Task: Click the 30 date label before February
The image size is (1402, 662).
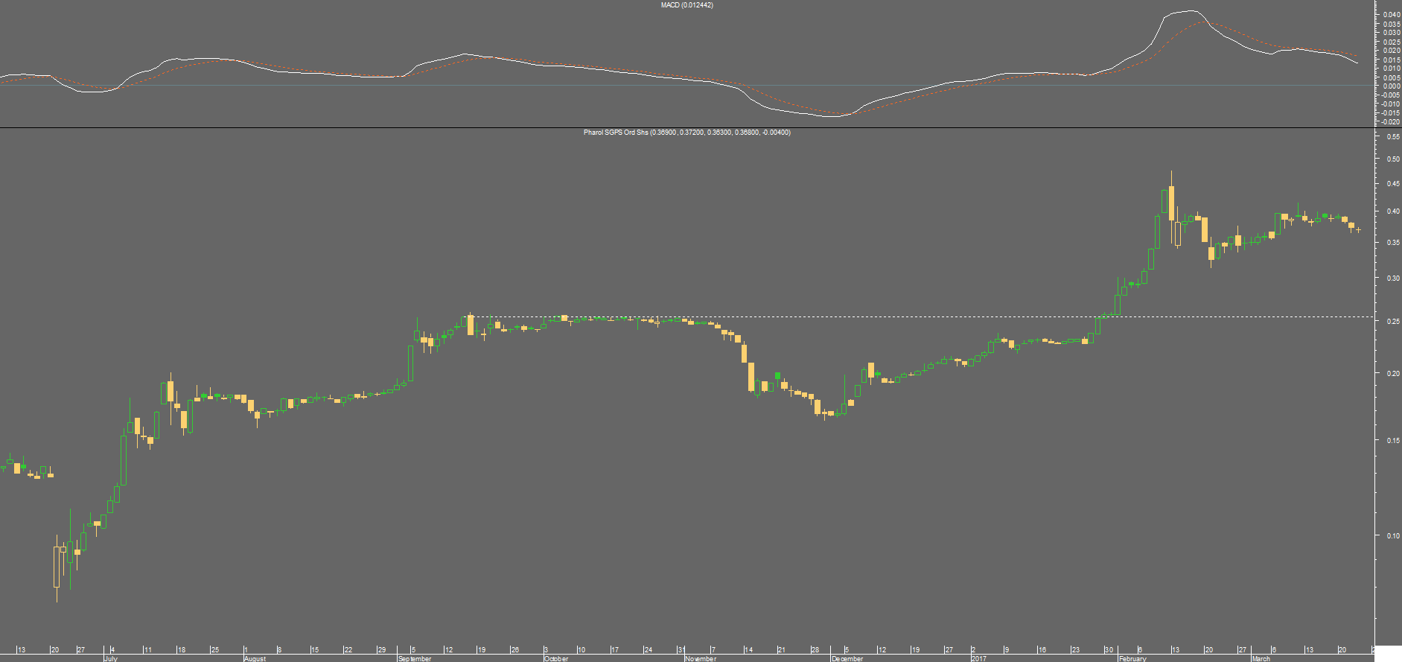Action: (1109, 650)
